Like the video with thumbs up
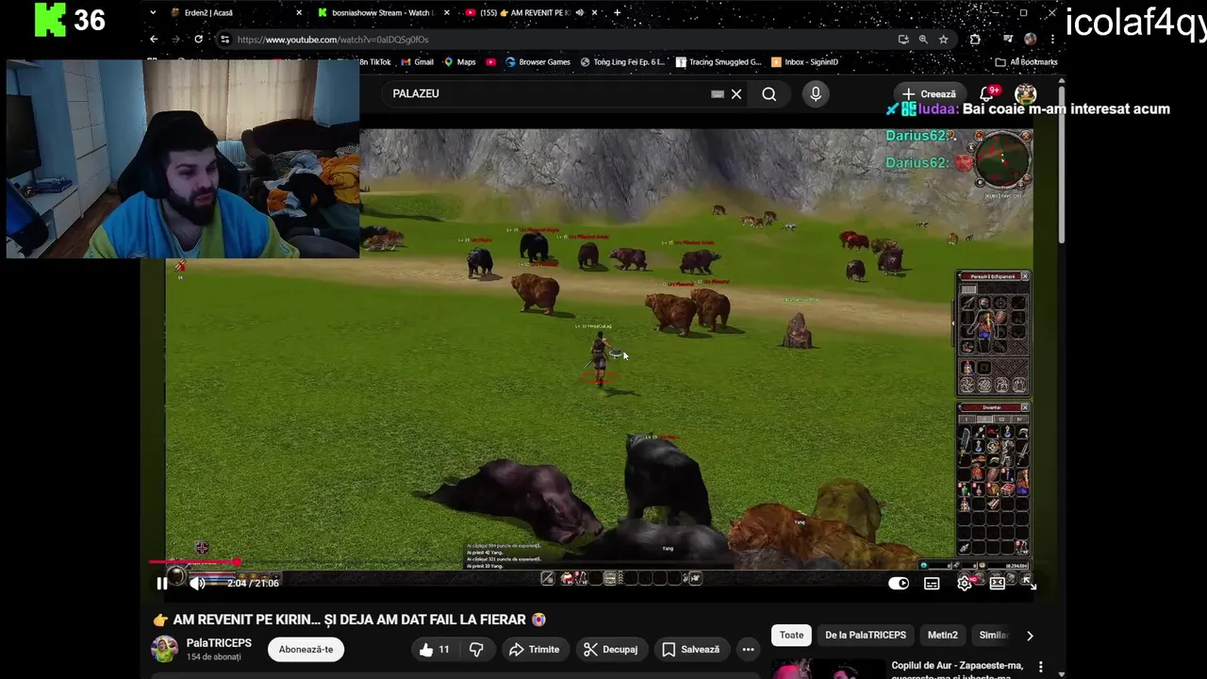The height and width of the screenshot is (679, 1207). point(435,649)
